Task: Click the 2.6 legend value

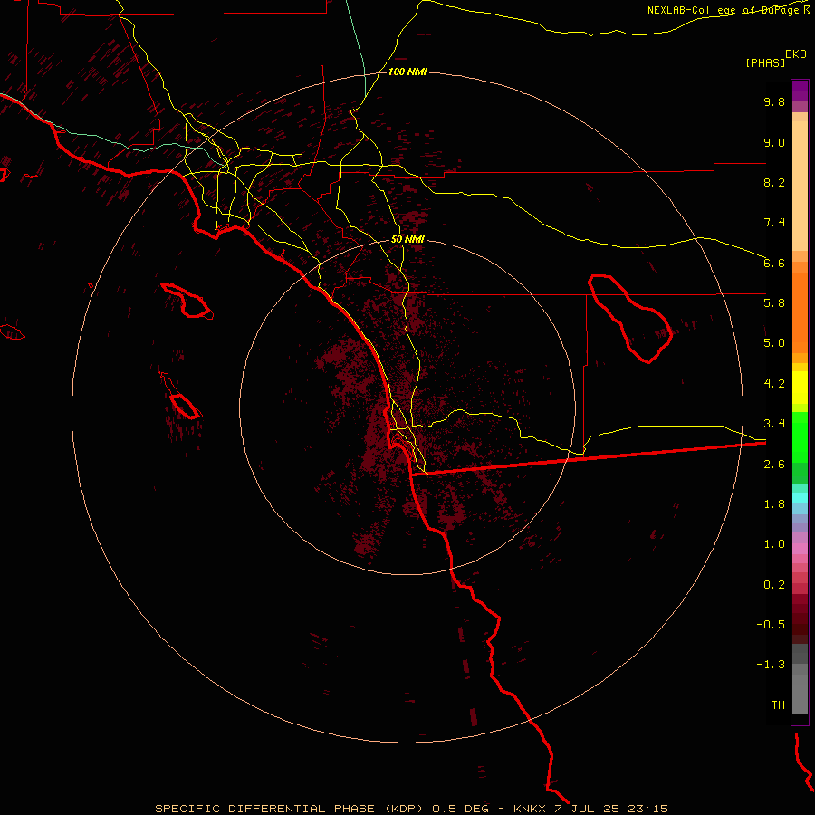Action: click(774, 465)
